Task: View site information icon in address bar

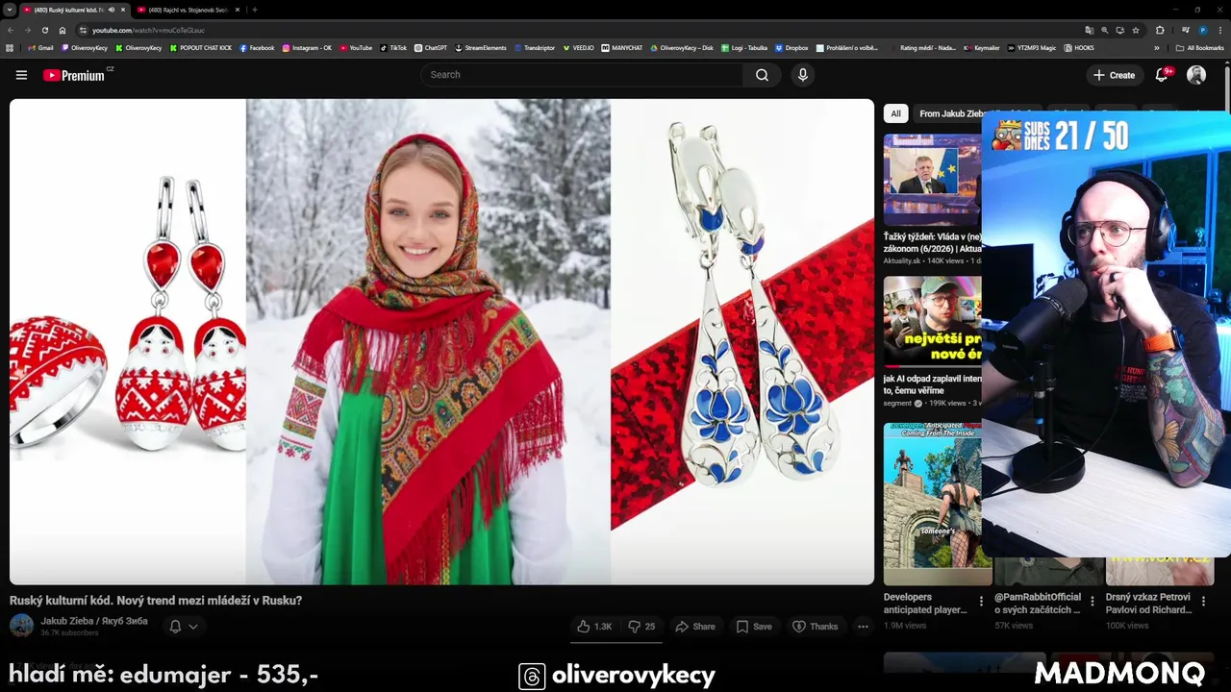Action: tap(83, 30)
